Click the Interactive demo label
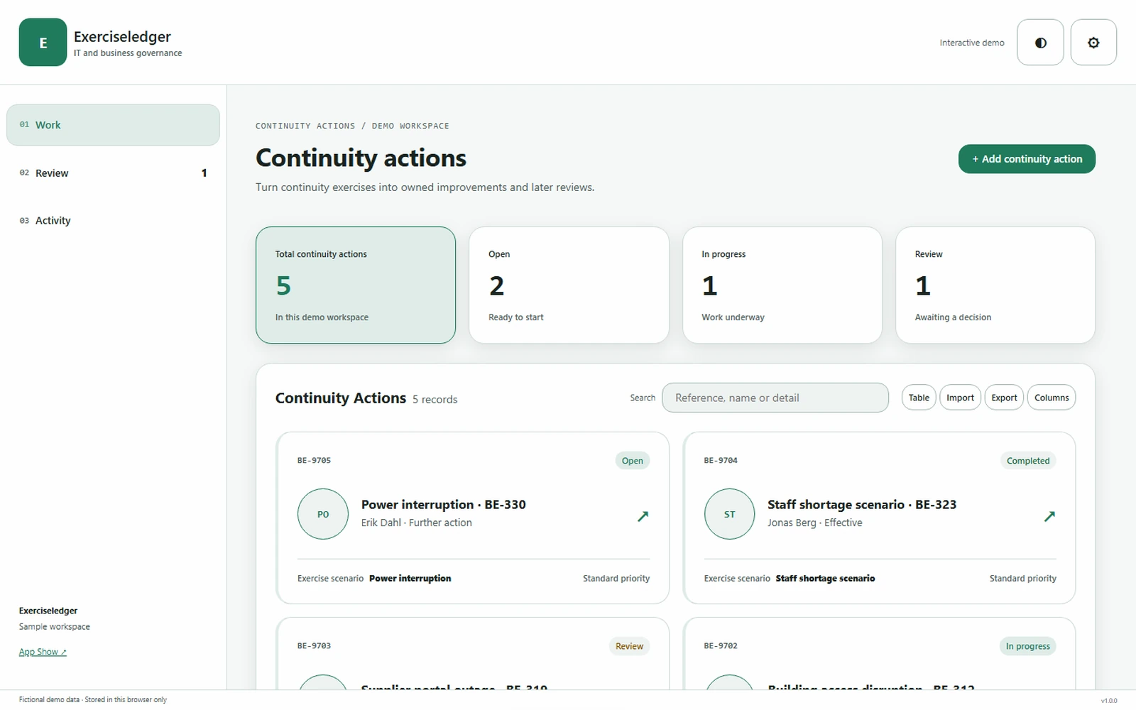 (972, 43)
